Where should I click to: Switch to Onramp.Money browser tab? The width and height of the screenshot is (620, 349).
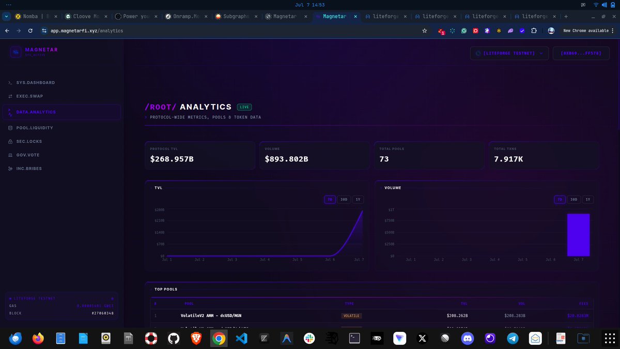pos(185,16)
